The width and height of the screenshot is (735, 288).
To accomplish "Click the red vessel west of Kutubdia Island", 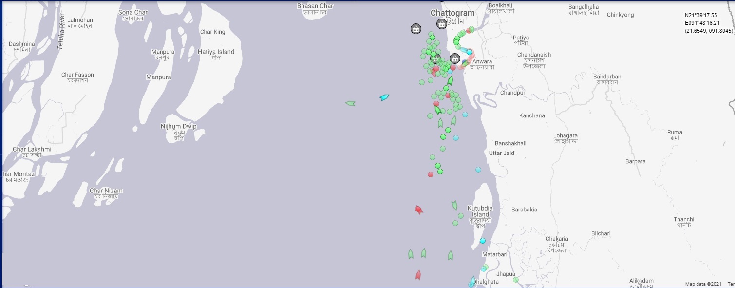I will pos(418,210).
